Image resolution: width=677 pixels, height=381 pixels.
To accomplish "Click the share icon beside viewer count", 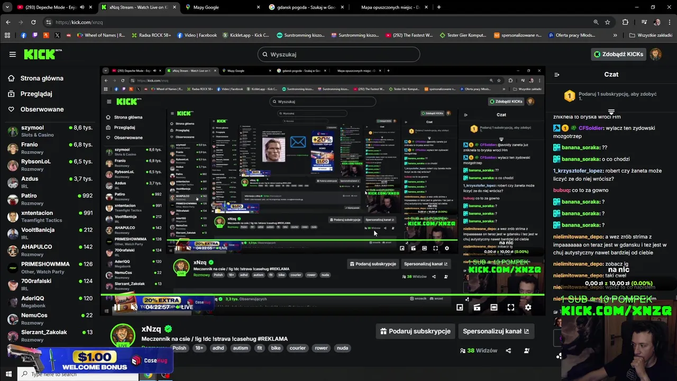I will click(x=508, y=350).
